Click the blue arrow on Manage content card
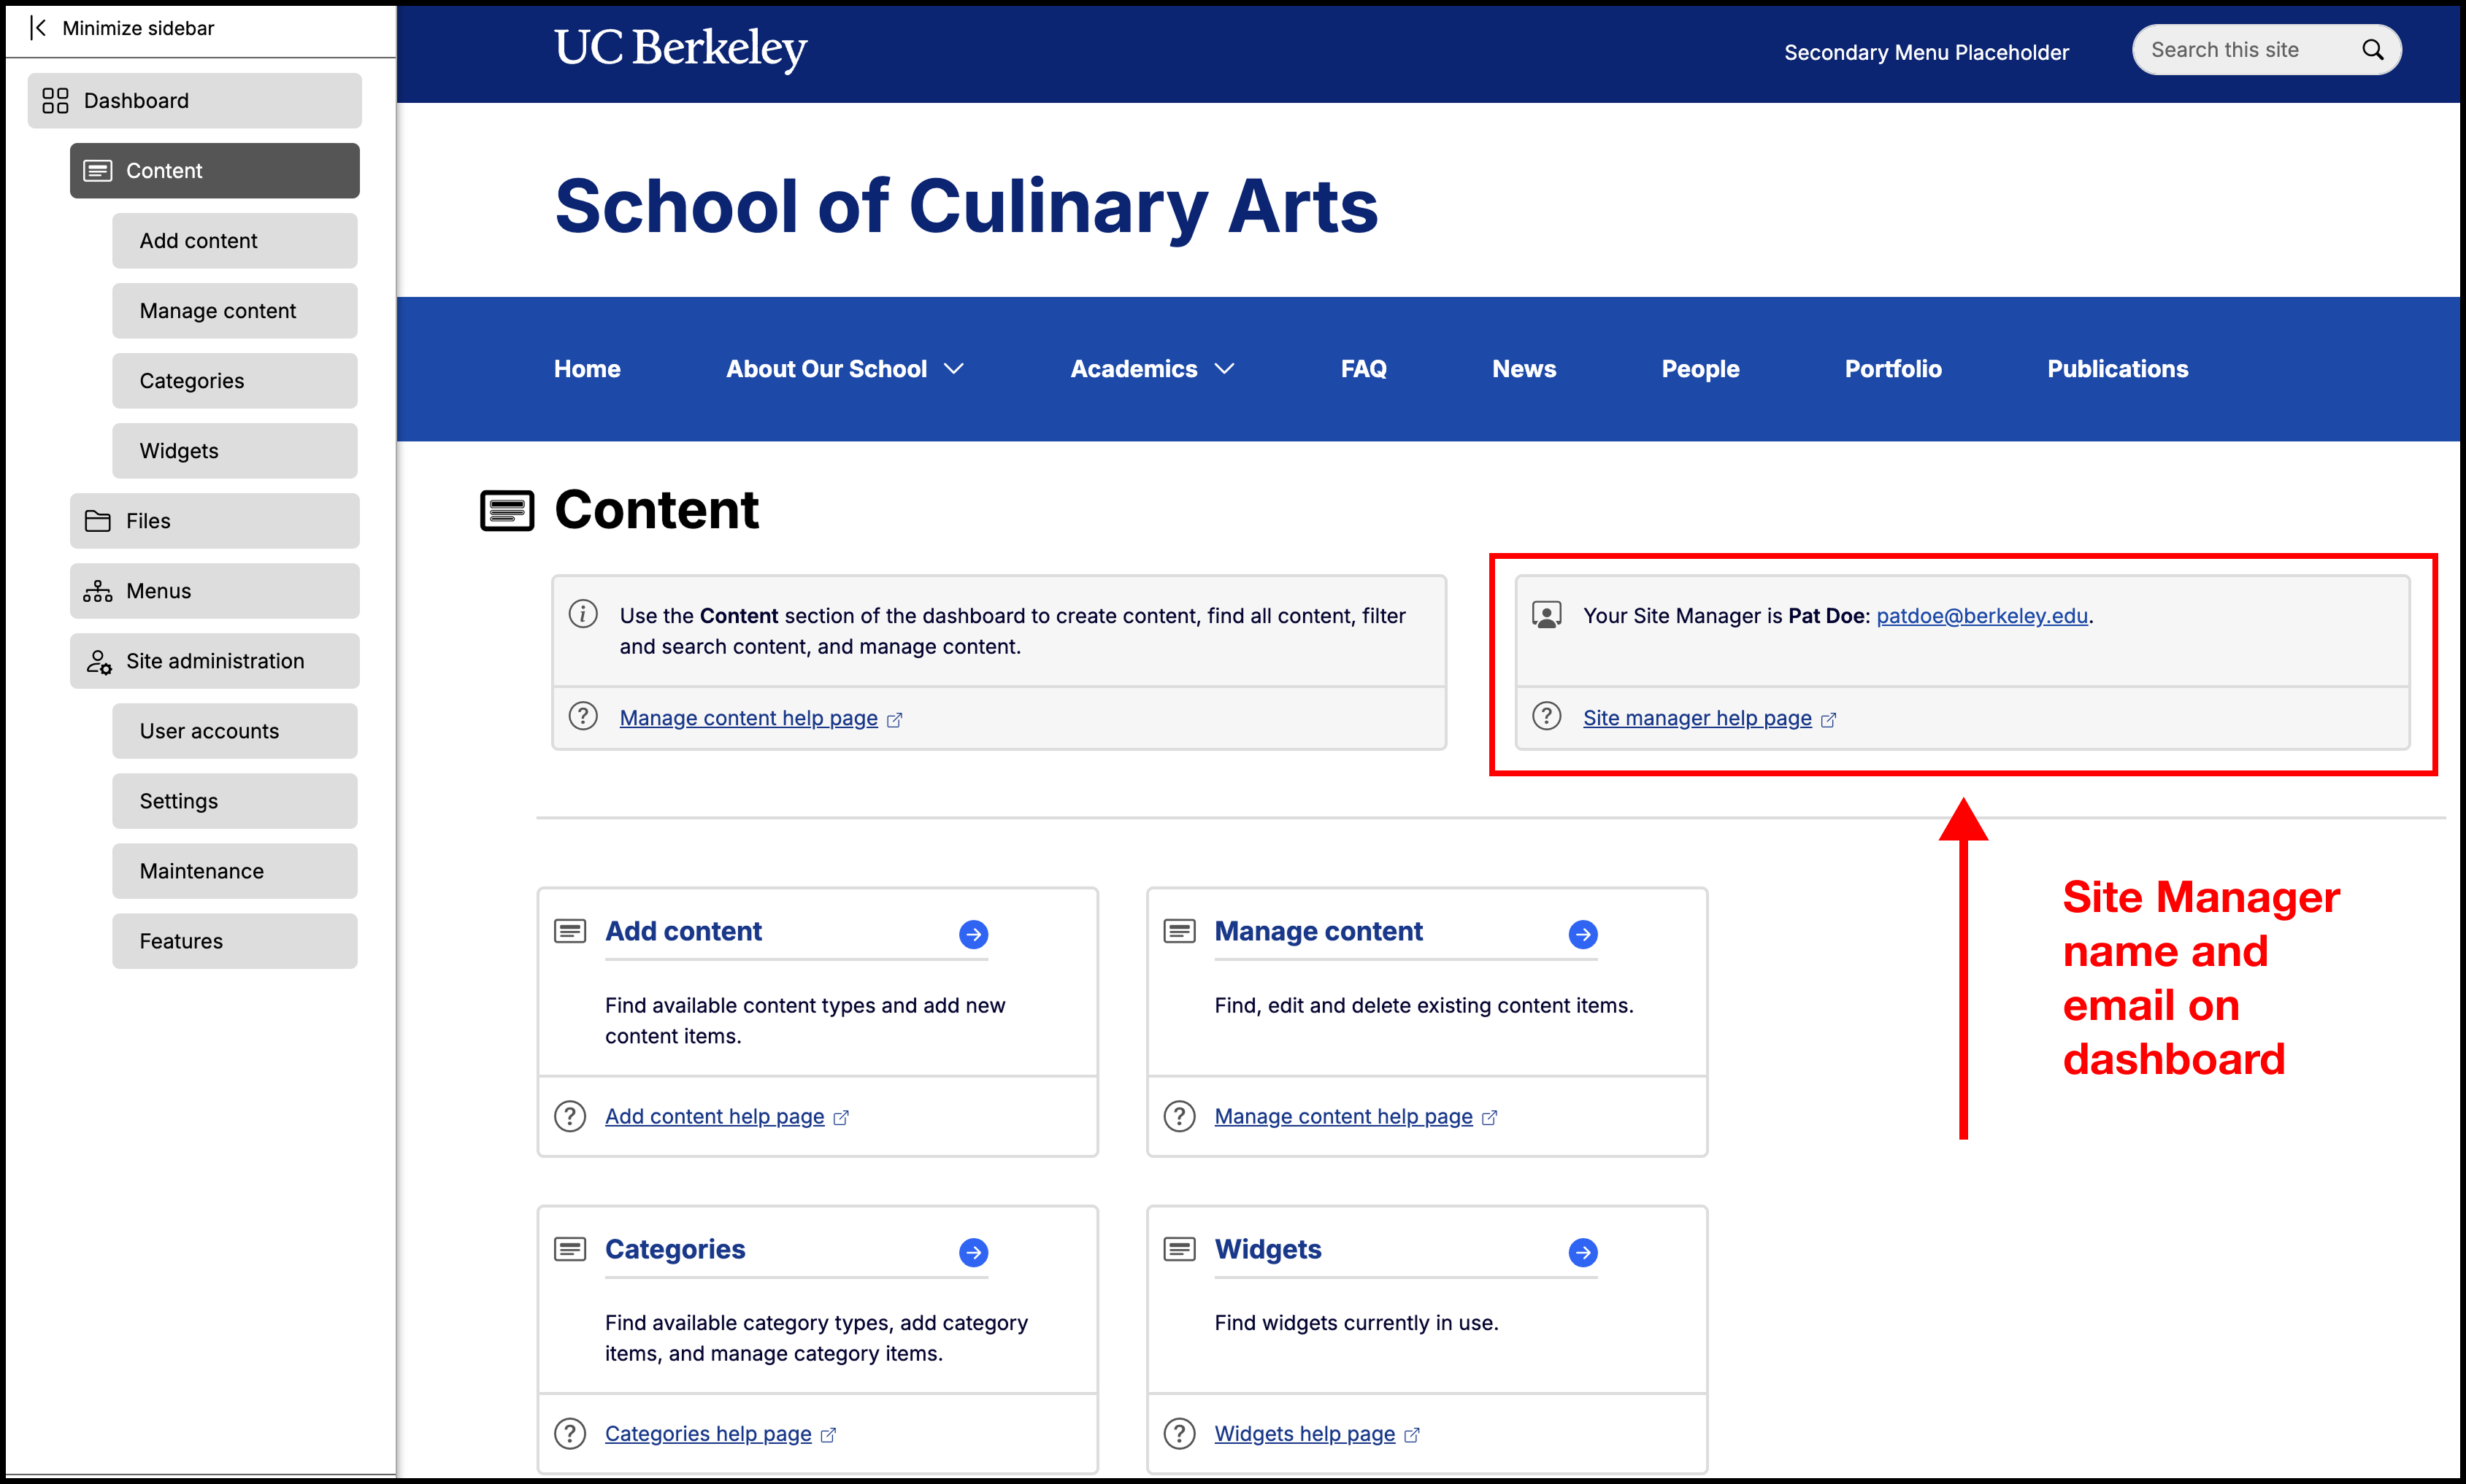 (x=1583, y=934)
